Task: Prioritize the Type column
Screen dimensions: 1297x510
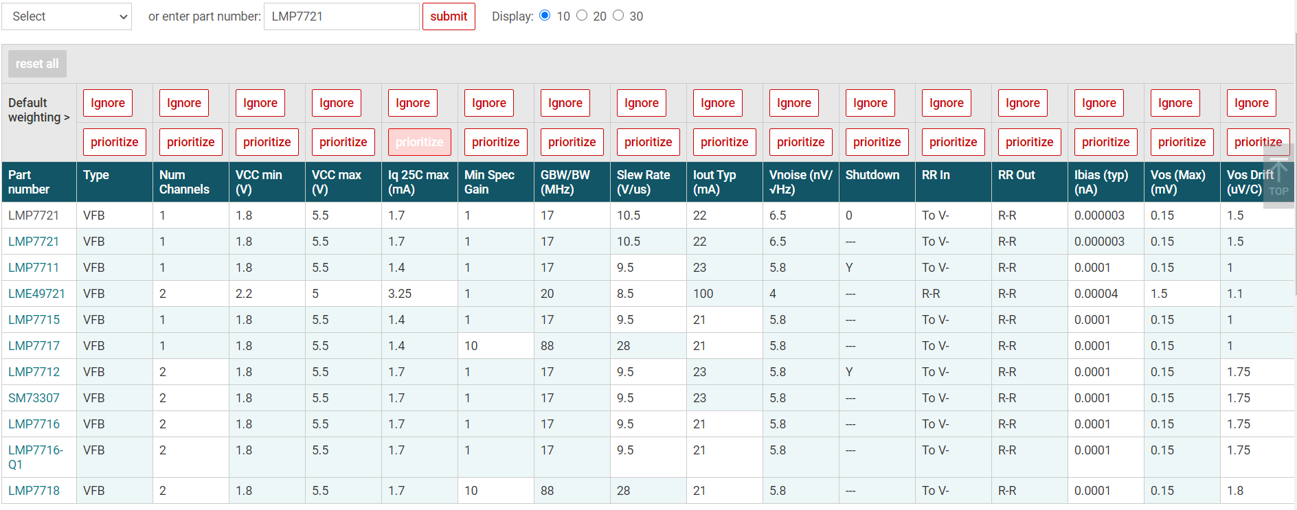Action: point(115,142)
